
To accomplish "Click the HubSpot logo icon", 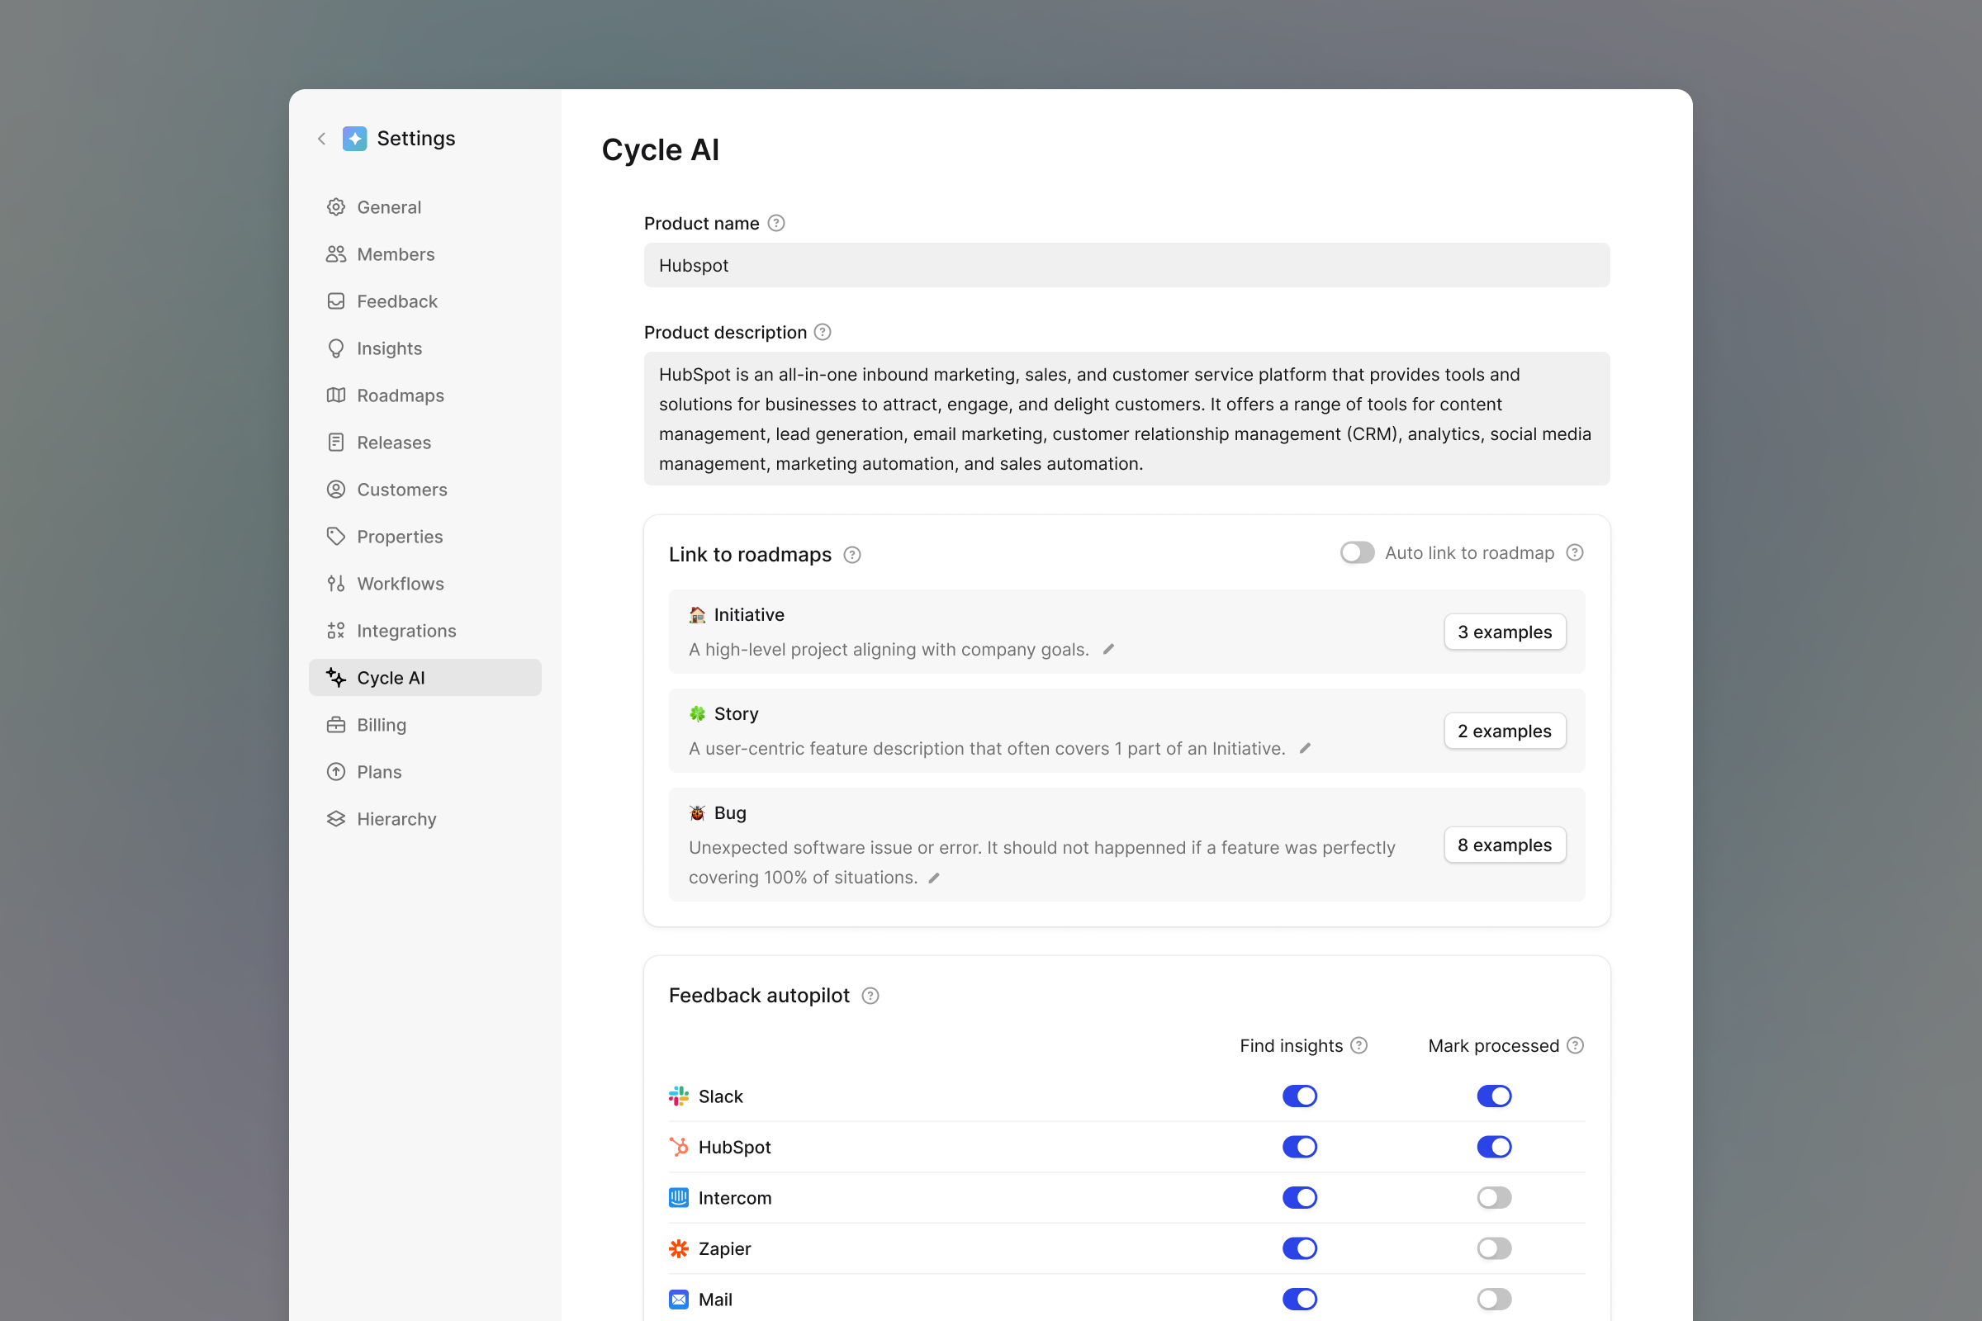I will [x=678, y=1147].
